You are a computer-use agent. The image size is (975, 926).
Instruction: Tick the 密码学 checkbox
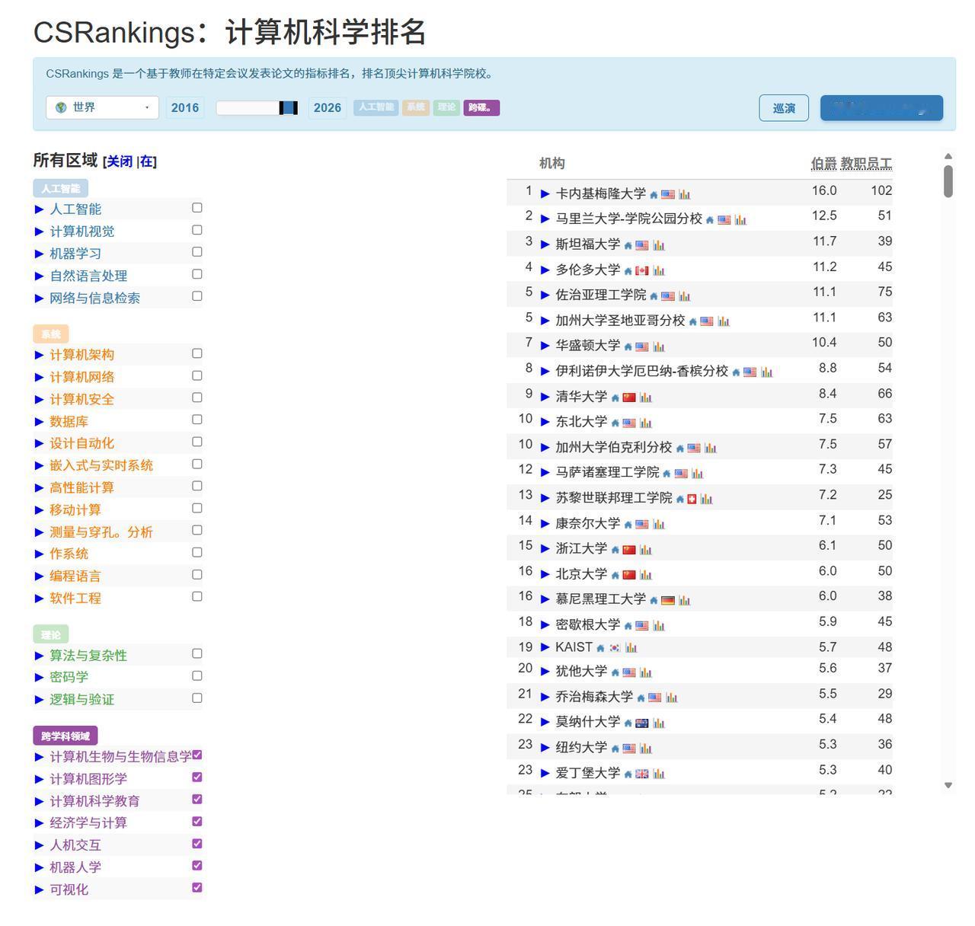point(197,675)
